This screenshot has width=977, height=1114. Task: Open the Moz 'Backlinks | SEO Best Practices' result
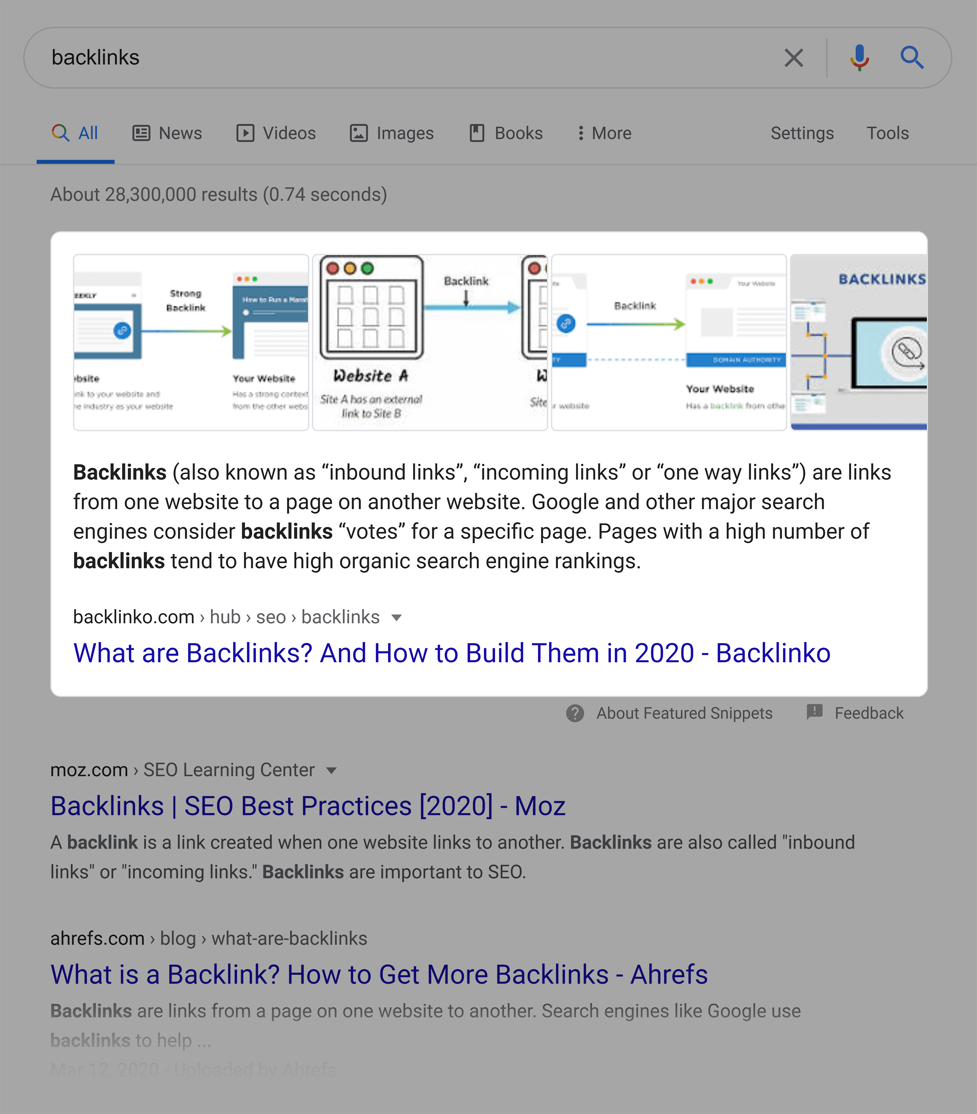coord(308,805)
